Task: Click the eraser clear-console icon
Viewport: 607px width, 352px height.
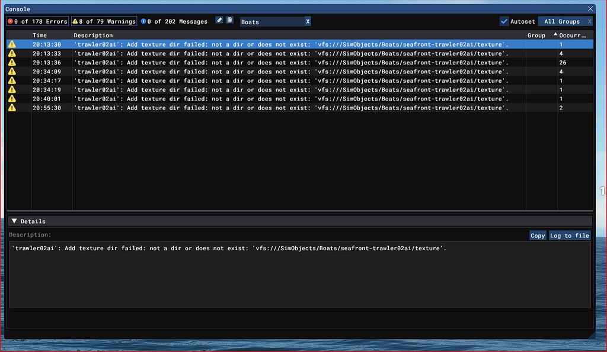Action: click(219, 21)
